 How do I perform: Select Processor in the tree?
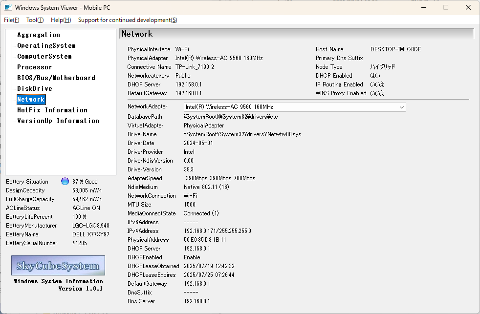tap(35, 67)
